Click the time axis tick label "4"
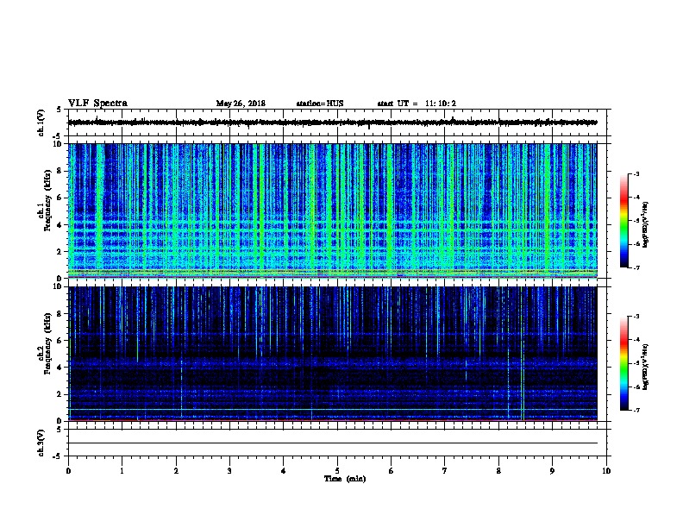This screenshot has height=528, width=683. 284,470
